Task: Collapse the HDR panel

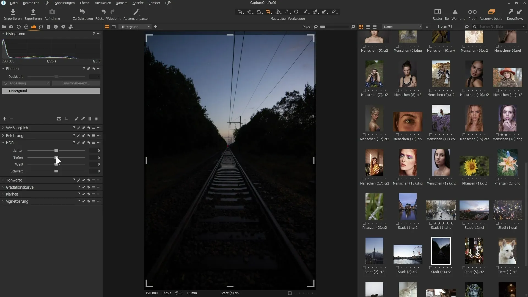Action: (3, 143)
